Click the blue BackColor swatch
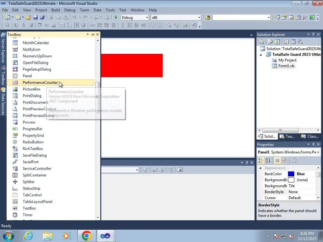Viewport: 323px width, 242px height. pyautogui.click(x=291, y=174)
